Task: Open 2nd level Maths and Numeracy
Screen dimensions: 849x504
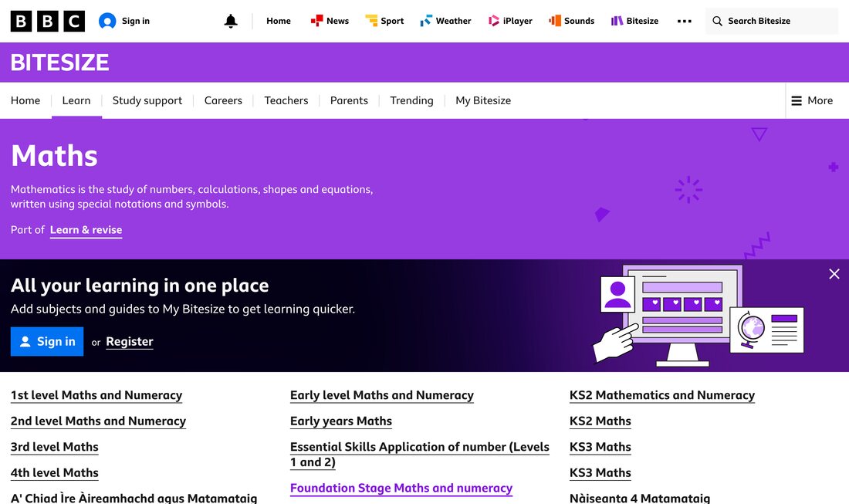Action: point(98,421)
